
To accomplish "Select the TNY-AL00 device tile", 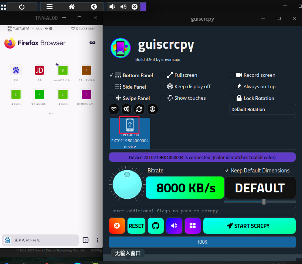I will click(x=130, y=133).
